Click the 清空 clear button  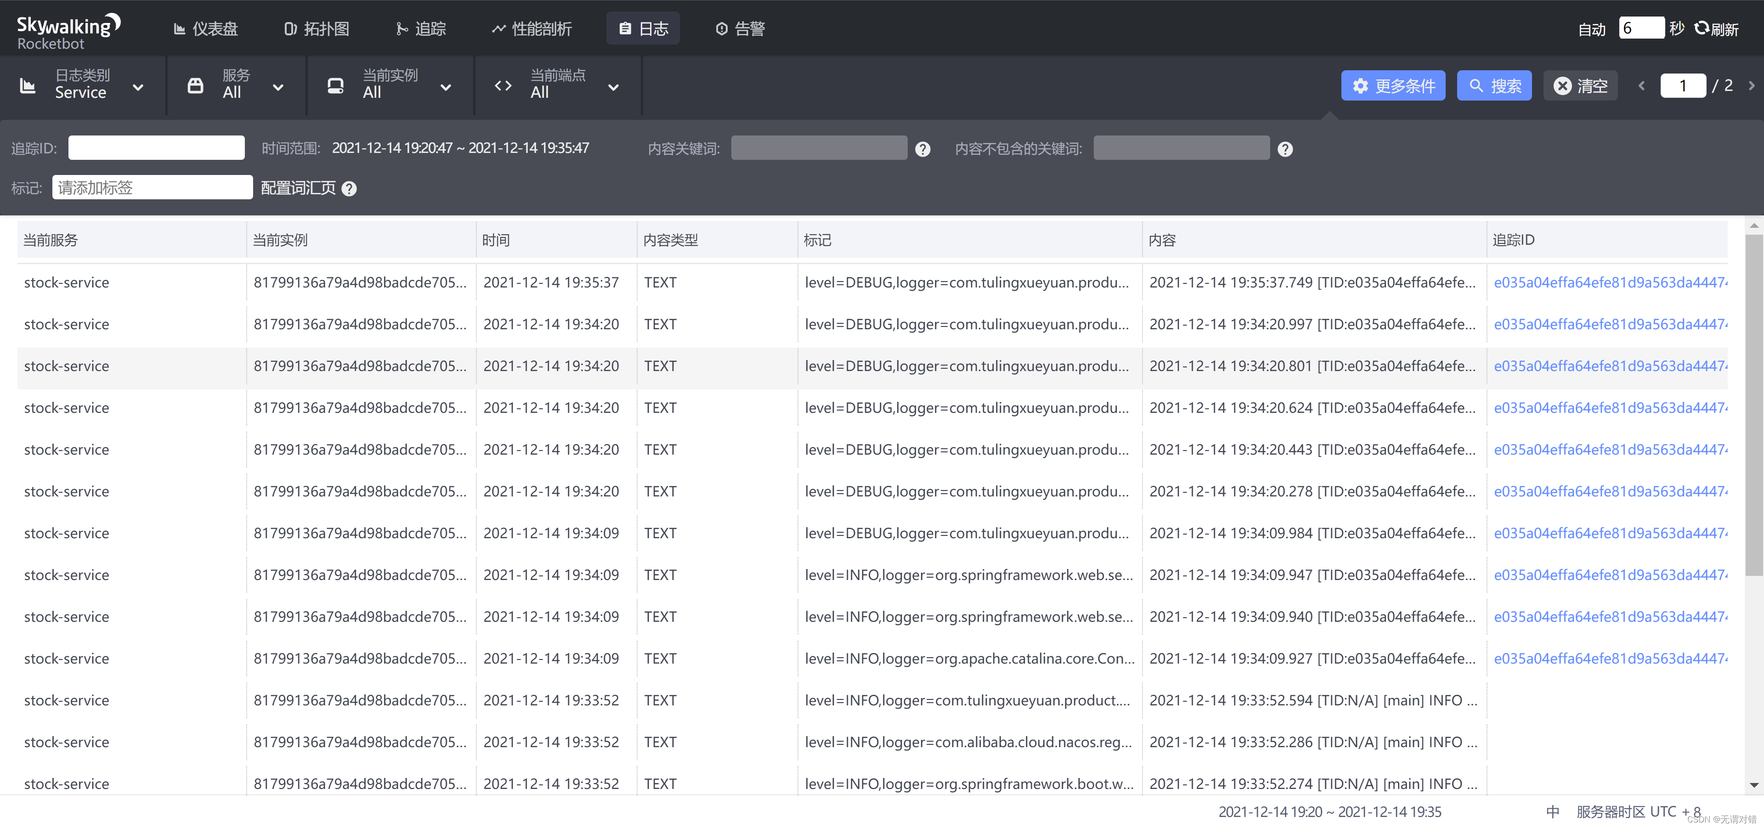[1580, 85]
